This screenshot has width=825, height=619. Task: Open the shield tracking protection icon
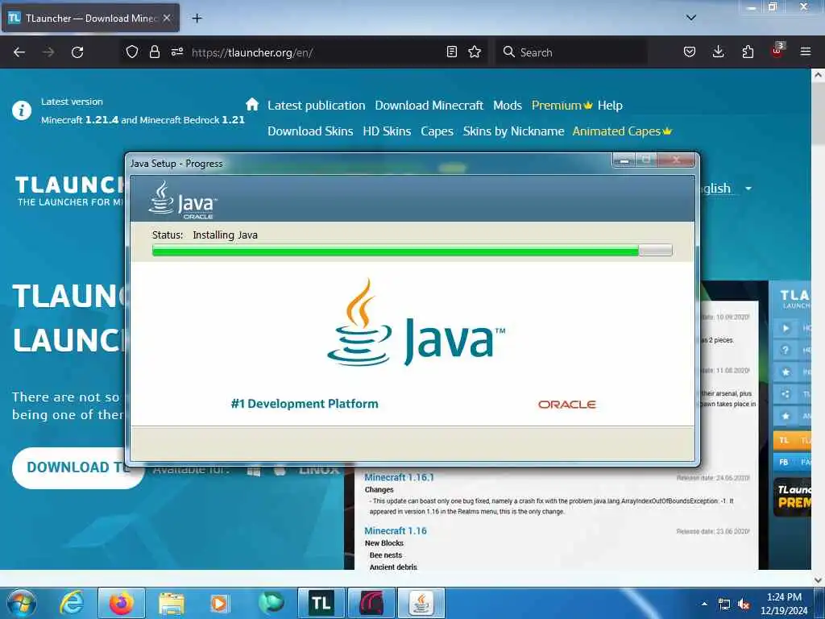click(132, 52)
